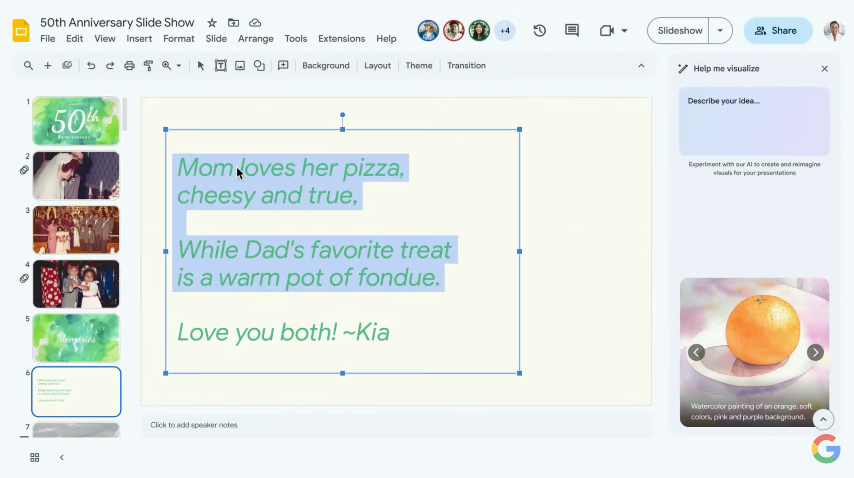Expand video call options dropdown
Viewport: 854px width, 478px height.
[624, 31]
